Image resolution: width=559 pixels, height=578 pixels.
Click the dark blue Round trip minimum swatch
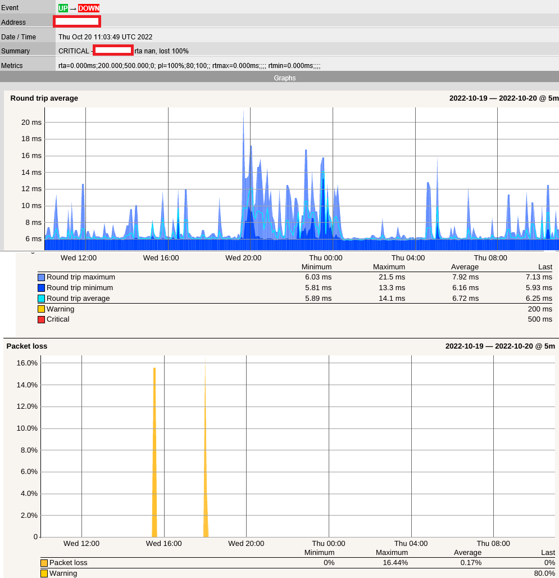40,287
